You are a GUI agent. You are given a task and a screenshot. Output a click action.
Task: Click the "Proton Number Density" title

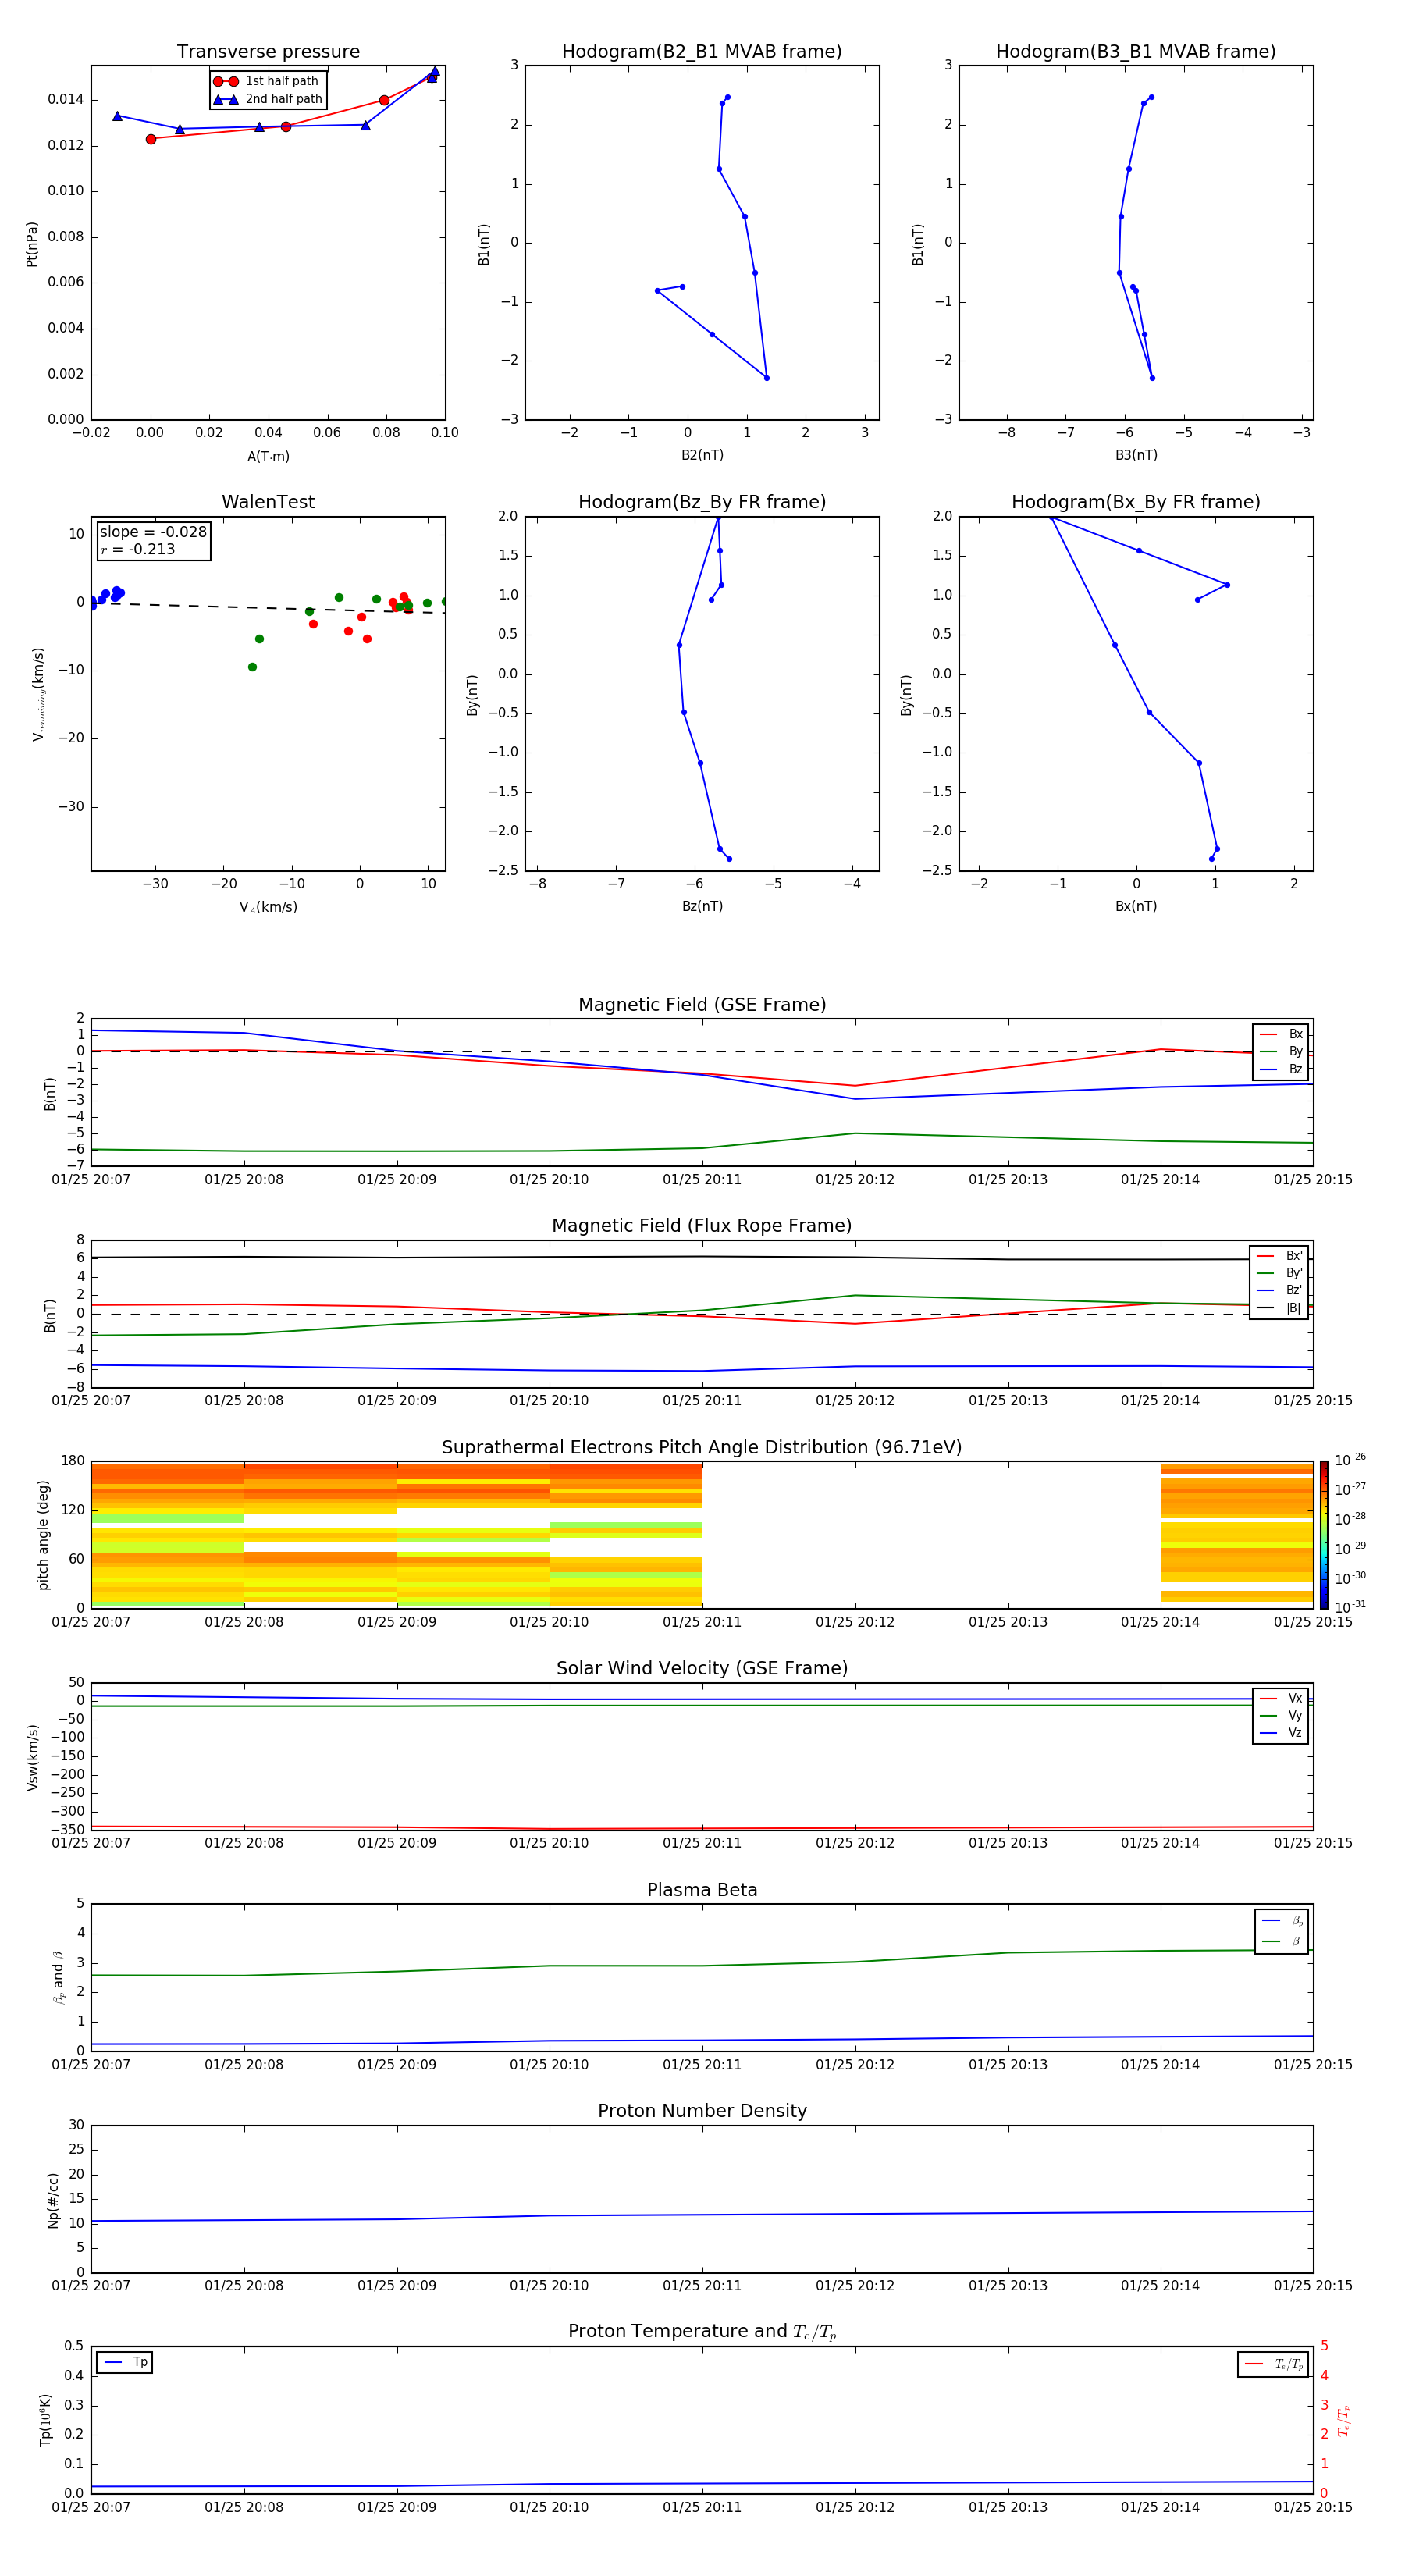pyautogui.click(x=702, y=2111)
